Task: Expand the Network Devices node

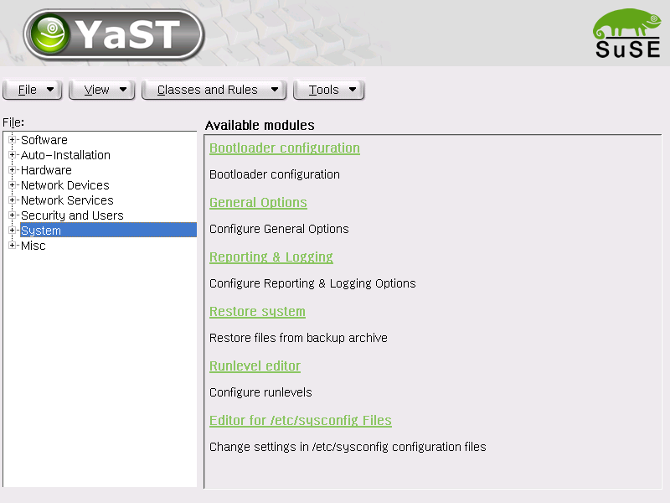Action: coord(13,185)
